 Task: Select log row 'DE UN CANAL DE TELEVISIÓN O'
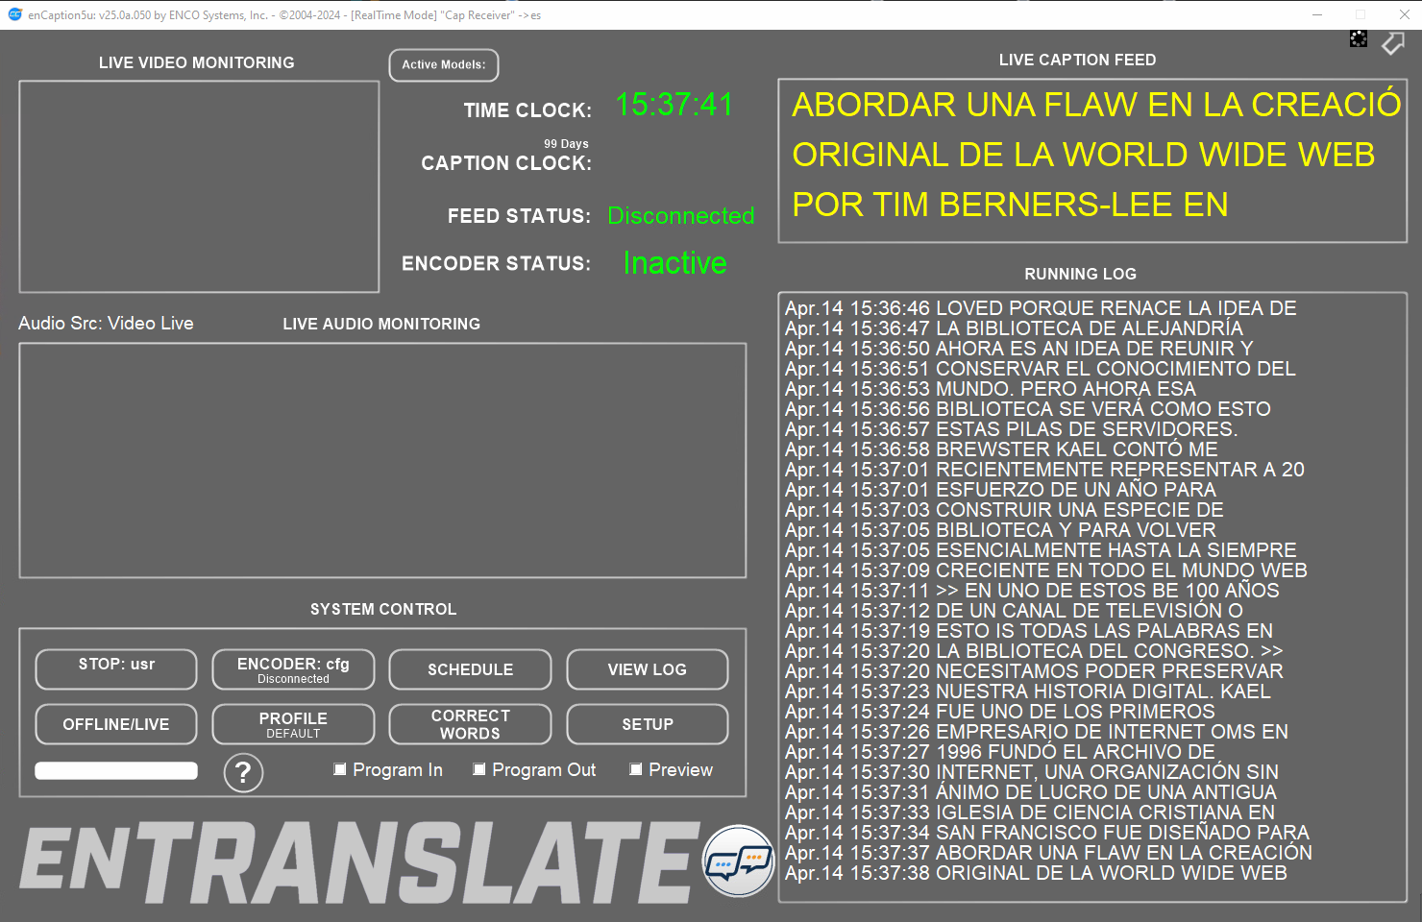click(x=1014, y=611)
